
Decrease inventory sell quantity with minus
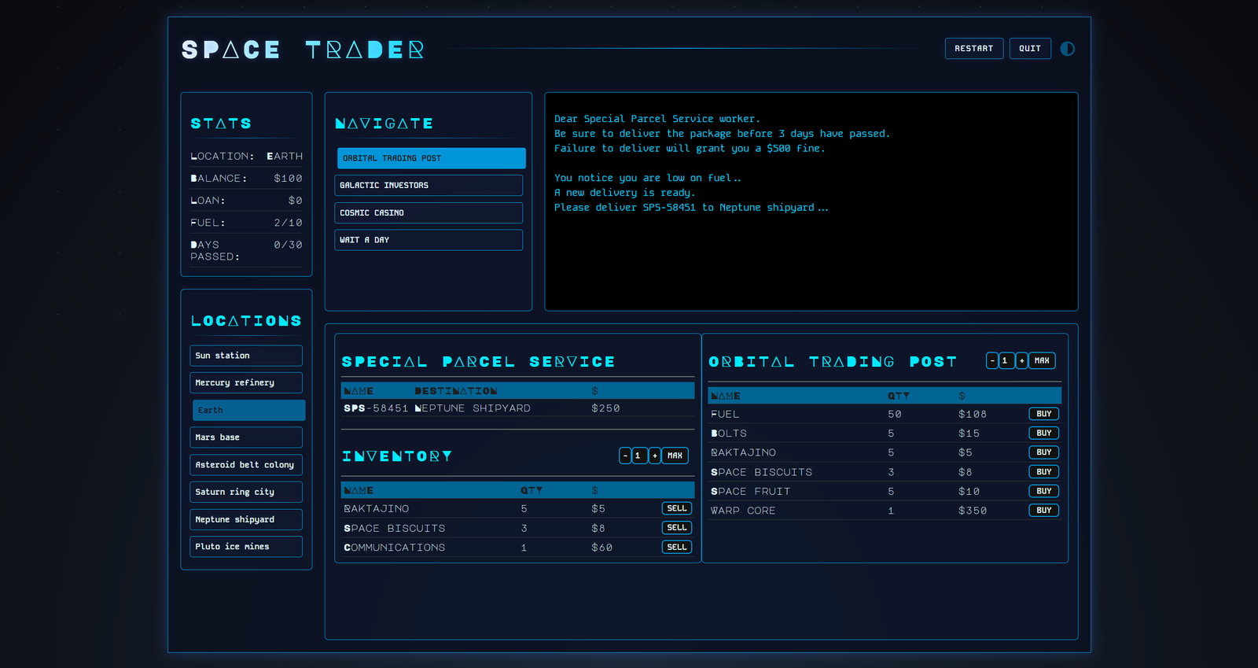coord(625,456)
